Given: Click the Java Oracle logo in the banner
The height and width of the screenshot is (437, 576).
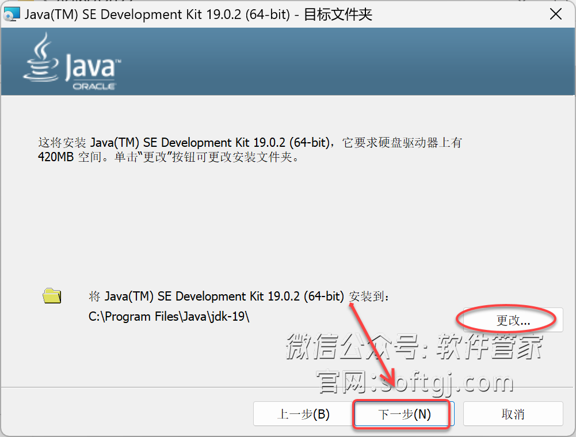Looking at the screenshot, I should click(x=72, y=61).
